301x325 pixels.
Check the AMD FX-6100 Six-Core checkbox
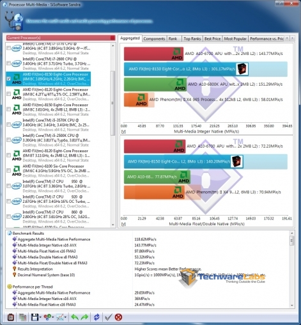click(x=9, y=170)
